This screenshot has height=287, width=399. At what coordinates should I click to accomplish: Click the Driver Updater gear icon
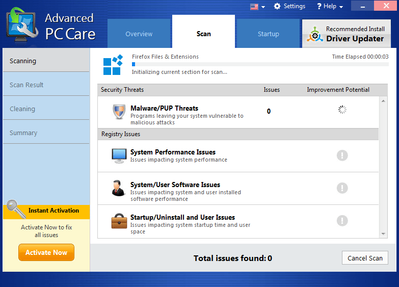[x=315, y=35]
